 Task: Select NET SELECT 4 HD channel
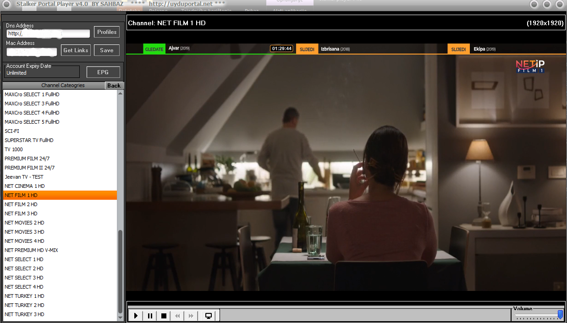click(60, 287)
